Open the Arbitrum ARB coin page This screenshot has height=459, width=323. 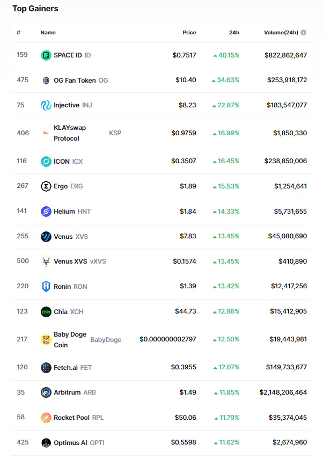[67, 392]
